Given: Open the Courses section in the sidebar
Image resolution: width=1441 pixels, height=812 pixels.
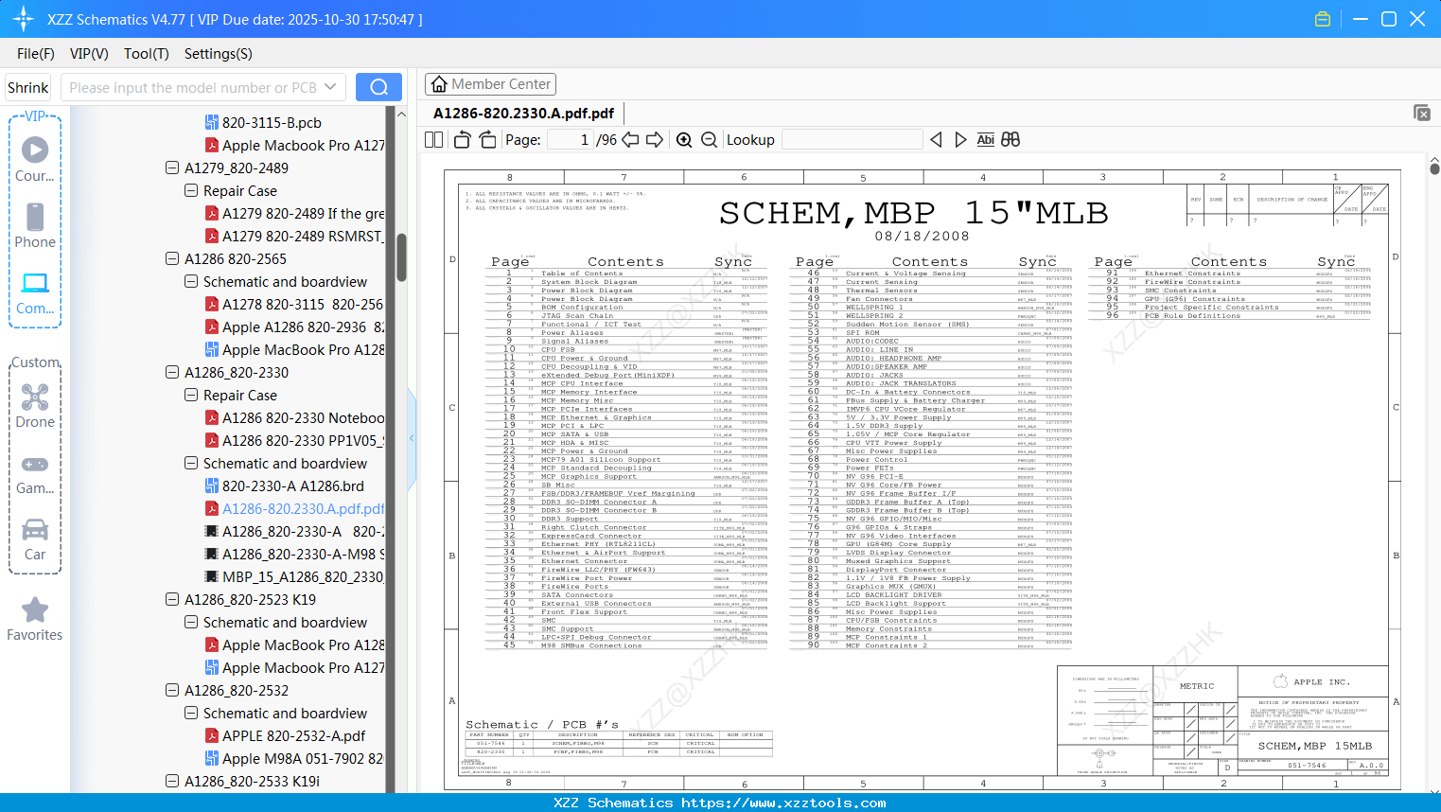Looking at the screenshot, I should coord(35,160).
